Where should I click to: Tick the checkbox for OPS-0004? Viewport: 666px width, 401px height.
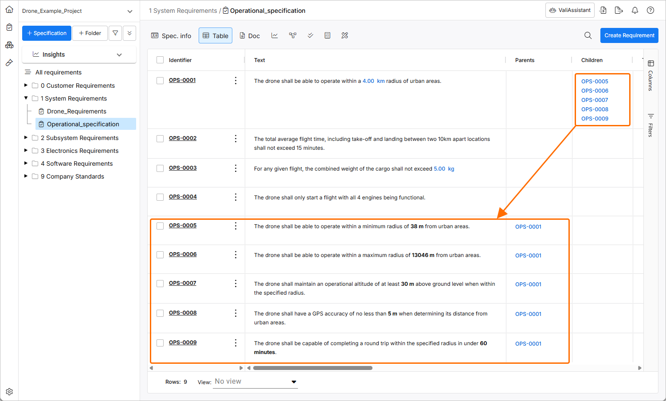coord(160,197)
